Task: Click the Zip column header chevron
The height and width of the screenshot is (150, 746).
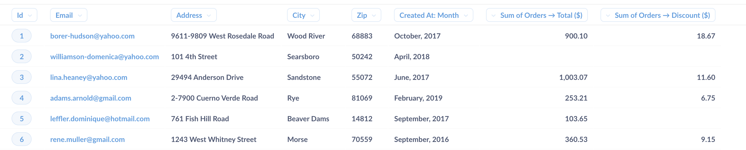Action: tap(374, 15)
